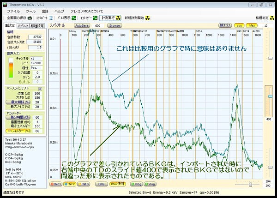
Task: Toggle the Max button above the spectrum
Action: [x=252, y=25]
